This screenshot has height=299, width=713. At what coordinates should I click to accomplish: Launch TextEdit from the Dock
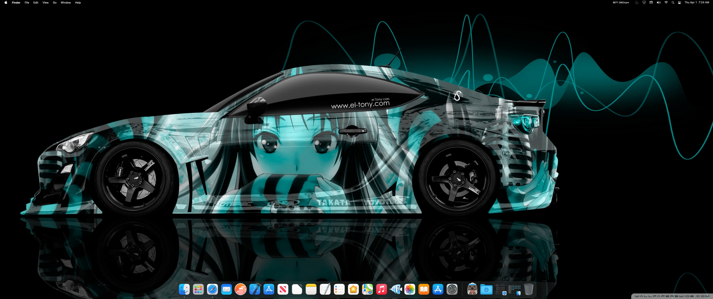(x=325, y=289)
